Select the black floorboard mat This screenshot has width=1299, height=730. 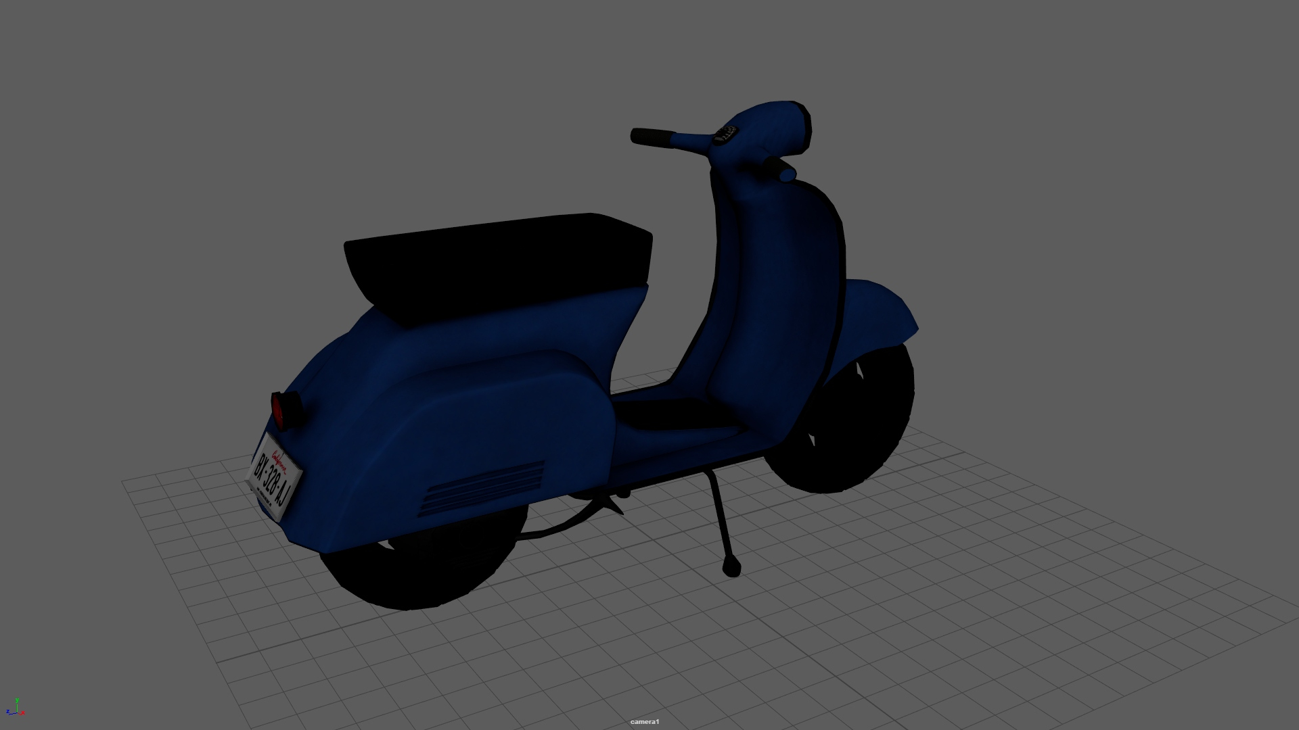click(x=677, y=414)
